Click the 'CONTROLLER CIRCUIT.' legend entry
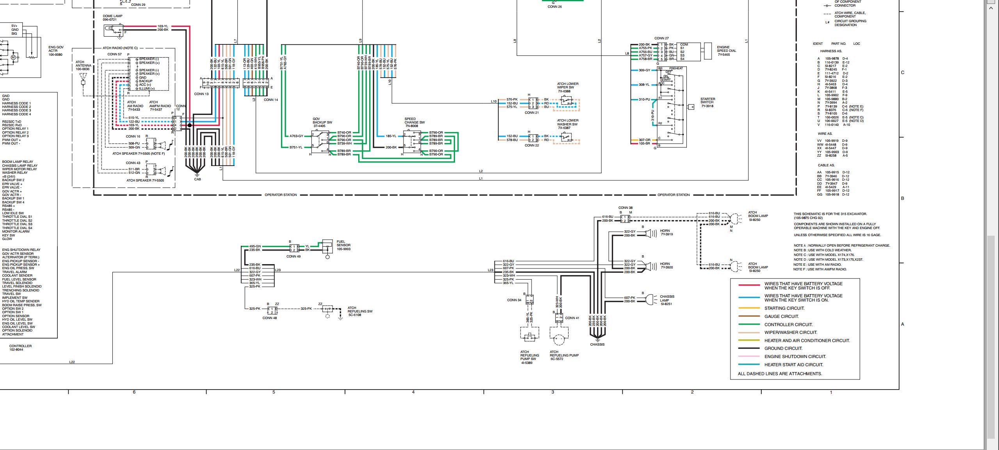This screenshot has height=450, width=999. tap(788, 325)
